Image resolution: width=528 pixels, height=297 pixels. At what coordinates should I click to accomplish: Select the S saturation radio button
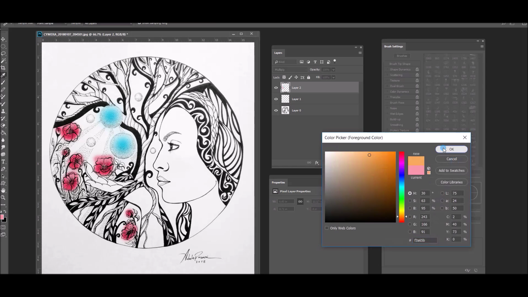410,201
